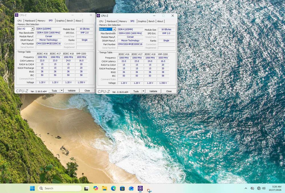Expand Tools arrow in left window

[x=62, y=90]
